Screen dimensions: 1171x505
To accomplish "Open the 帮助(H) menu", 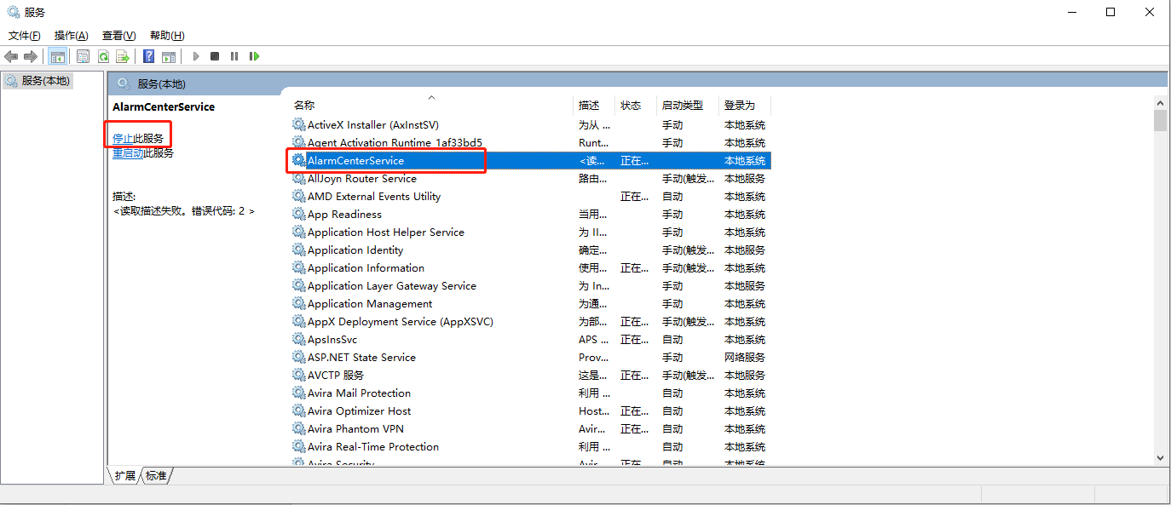I will 167,36.
